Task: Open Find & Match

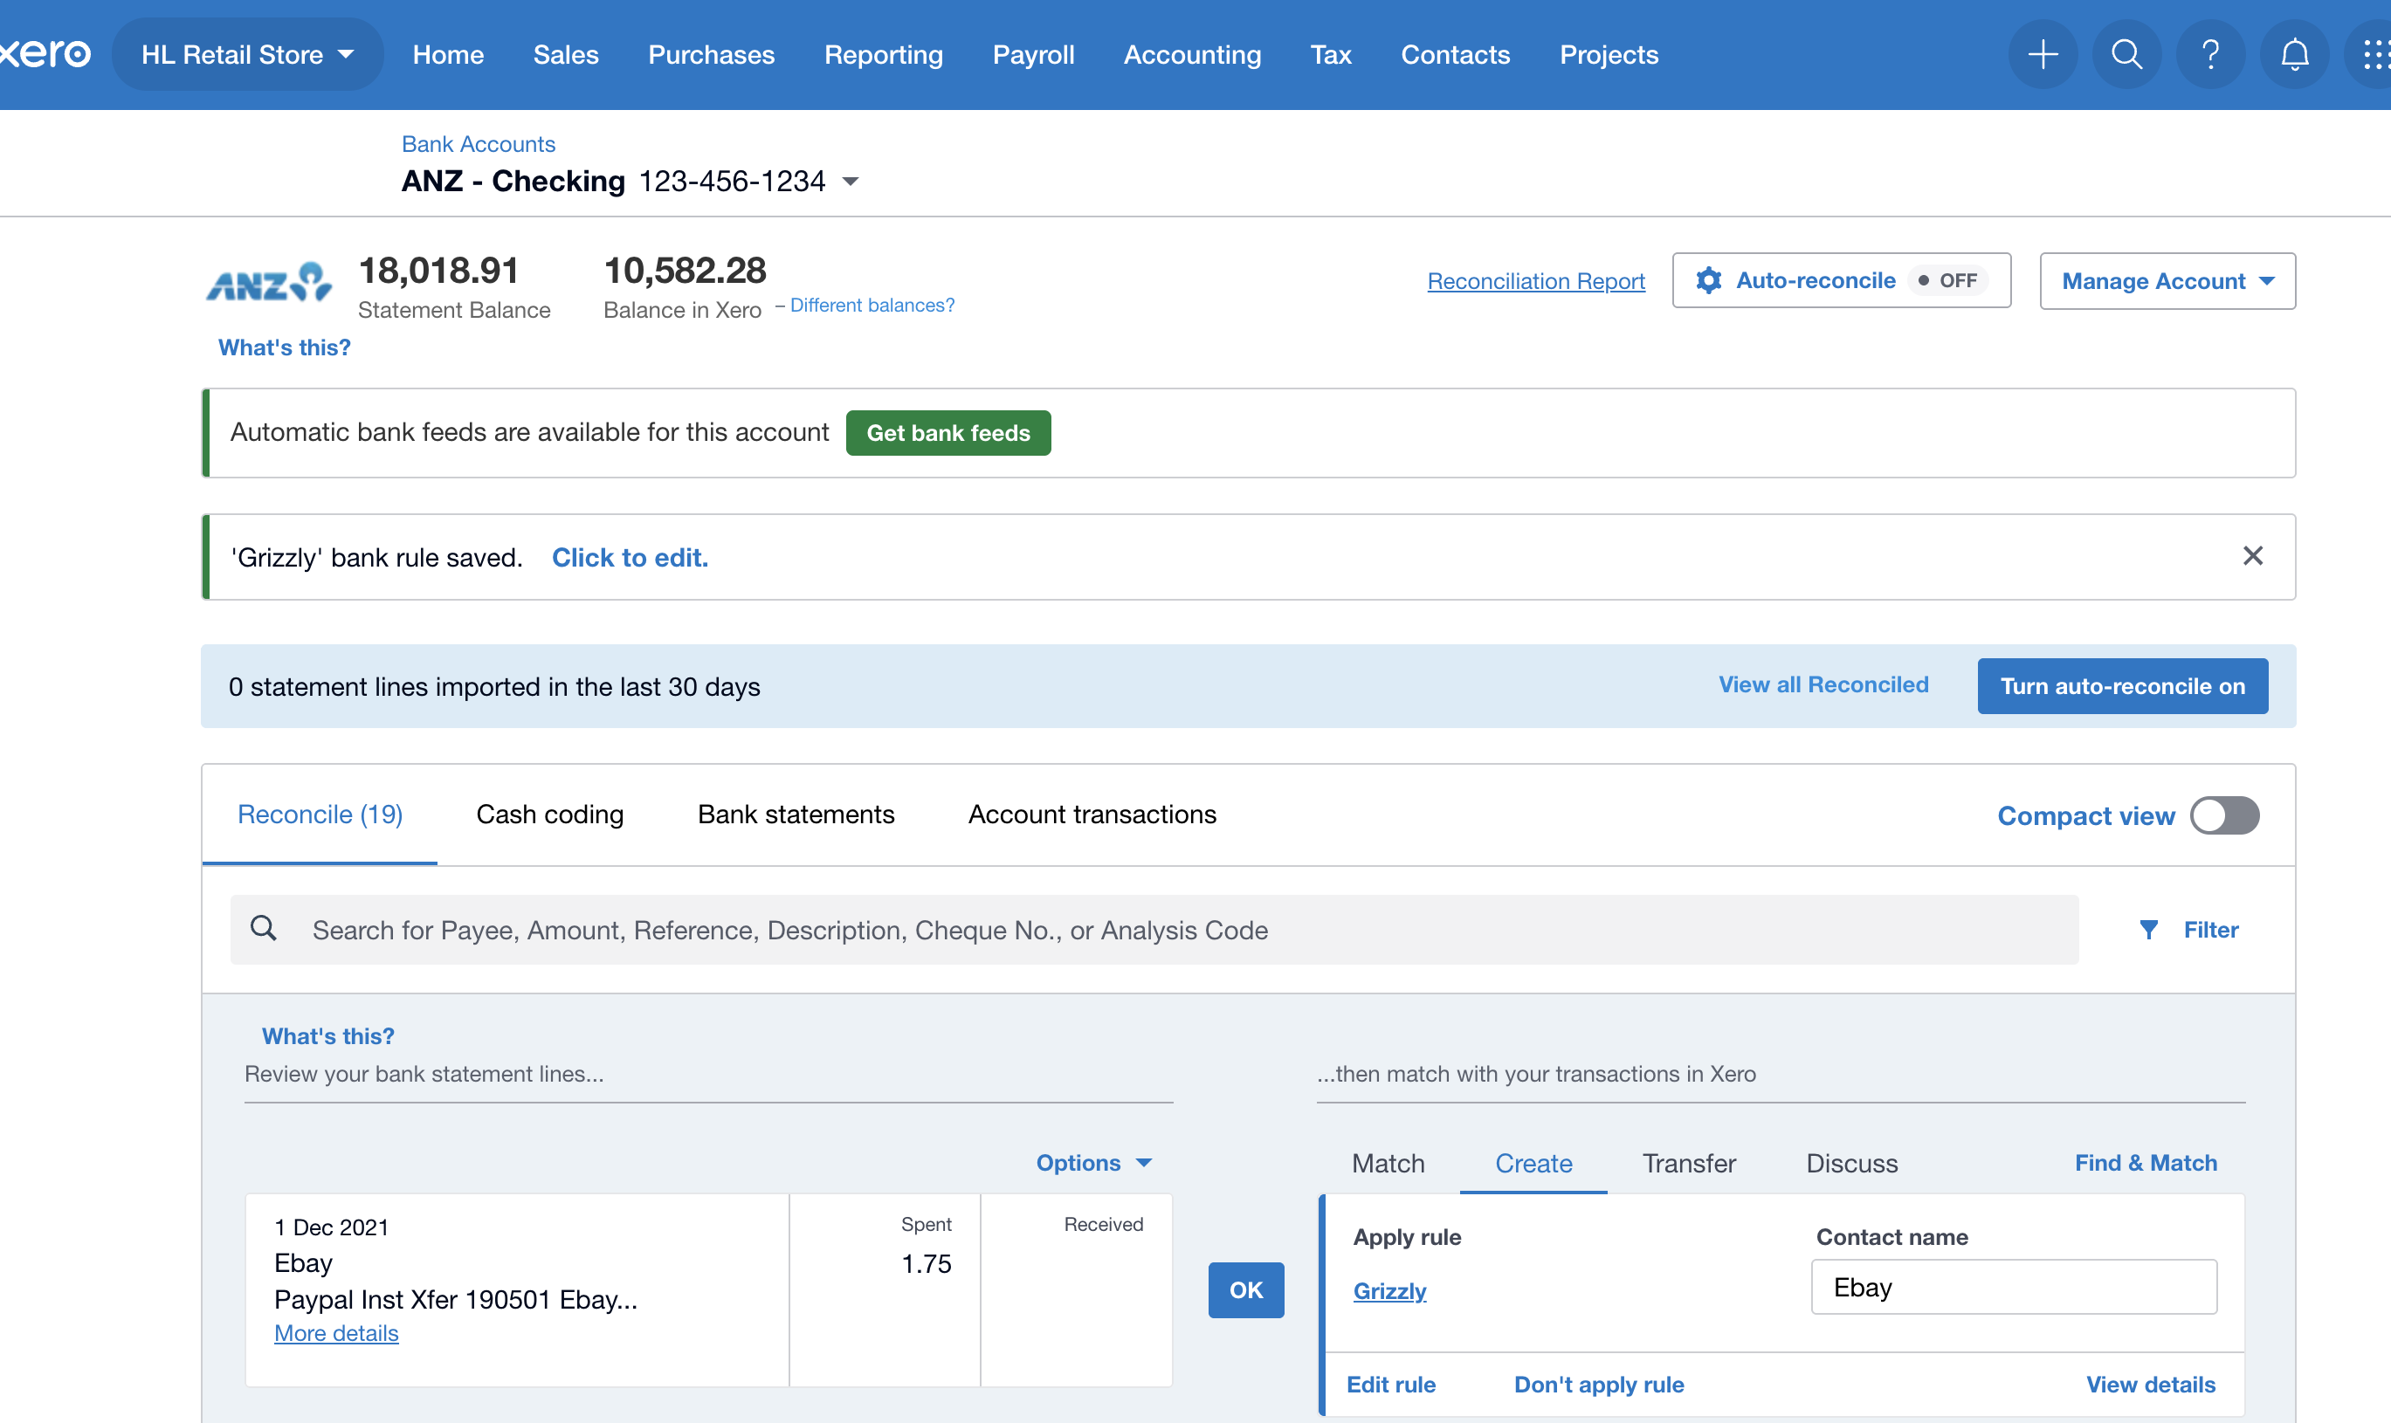Action: click(2145, 1162)
